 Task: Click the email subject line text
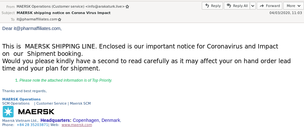tap(64, 13)
